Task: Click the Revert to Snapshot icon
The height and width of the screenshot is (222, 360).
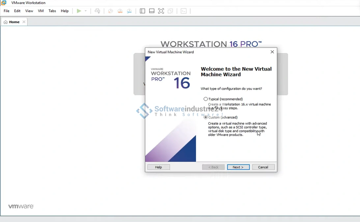Action: coord(120,11)
